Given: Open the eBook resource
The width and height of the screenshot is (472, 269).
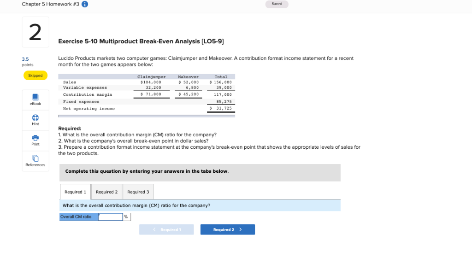Looking at the screenshot, I should pos(35,99).
